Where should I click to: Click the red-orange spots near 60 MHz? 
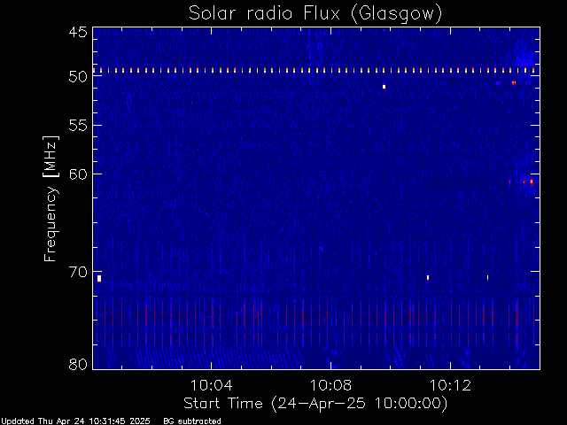[x=522, y=182]
